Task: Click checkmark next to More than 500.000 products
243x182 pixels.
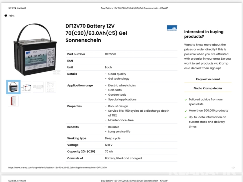Action: pyautogui.click(x=186, y=111)
